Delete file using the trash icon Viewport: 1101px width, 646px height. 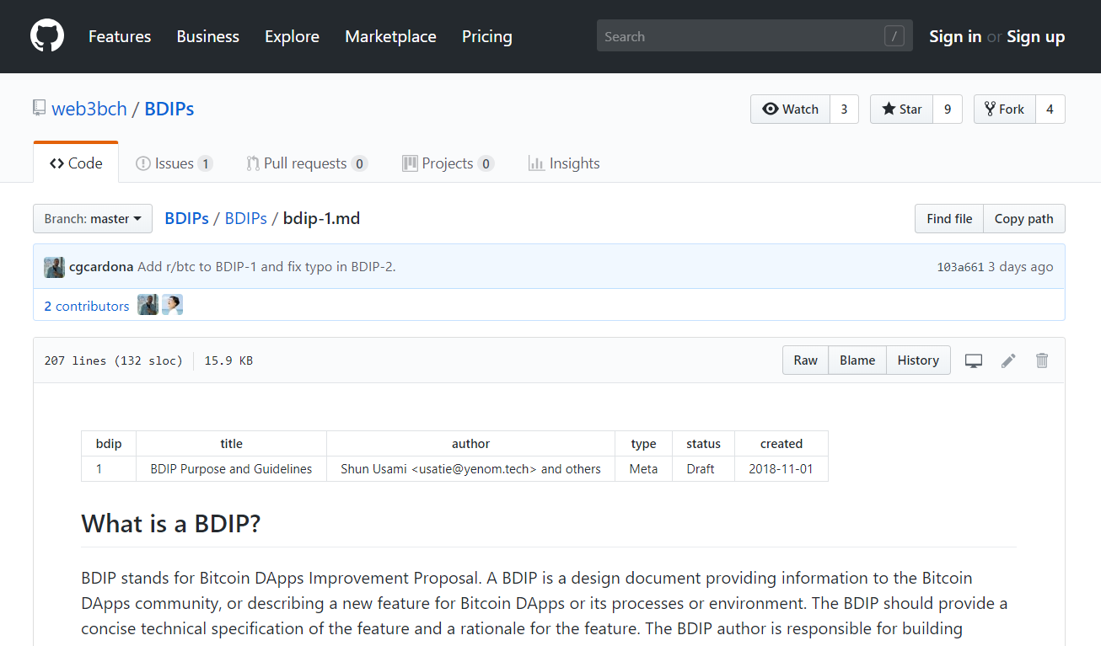tap(1042, 360)
